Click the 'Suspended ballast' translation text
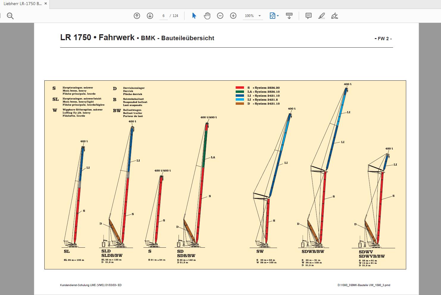 [x=135, y=102]
